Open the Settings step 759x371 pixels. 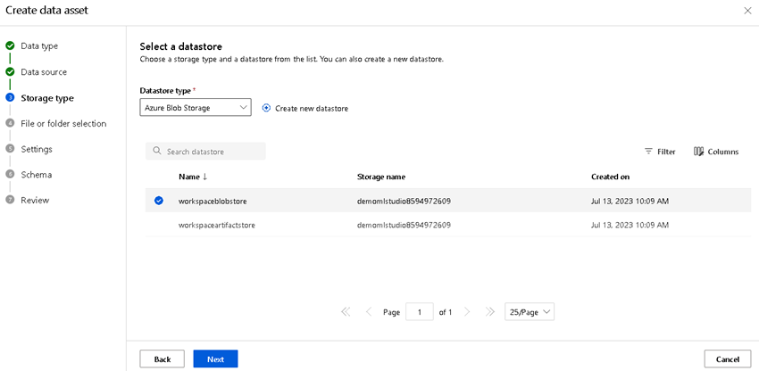coord(37,149)
